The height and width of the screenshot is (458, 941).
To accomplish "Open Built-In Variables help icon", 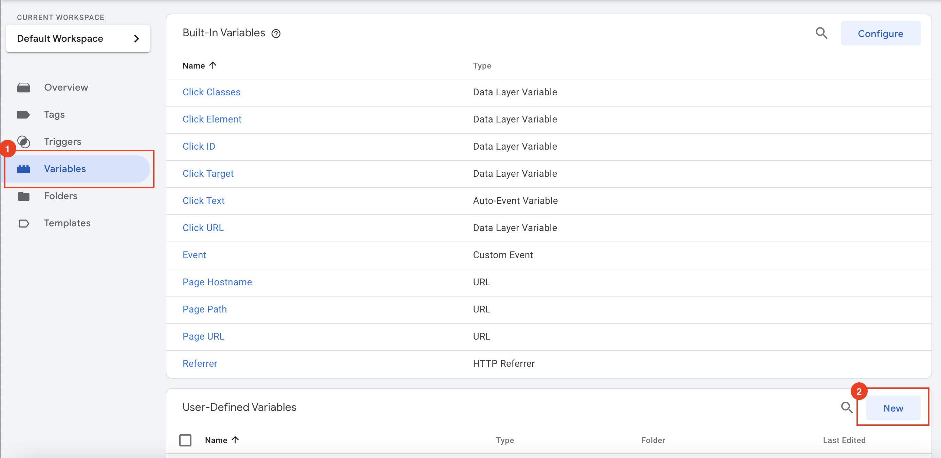I will click(x=276, y=34).
